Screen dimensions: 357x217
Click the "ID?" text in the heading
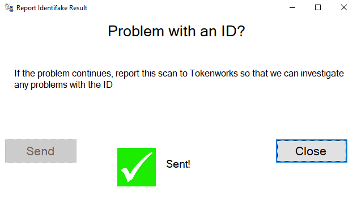[233, 31]
